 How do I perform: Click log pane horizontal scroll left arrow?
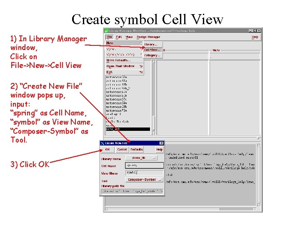[x=107, y=209]
